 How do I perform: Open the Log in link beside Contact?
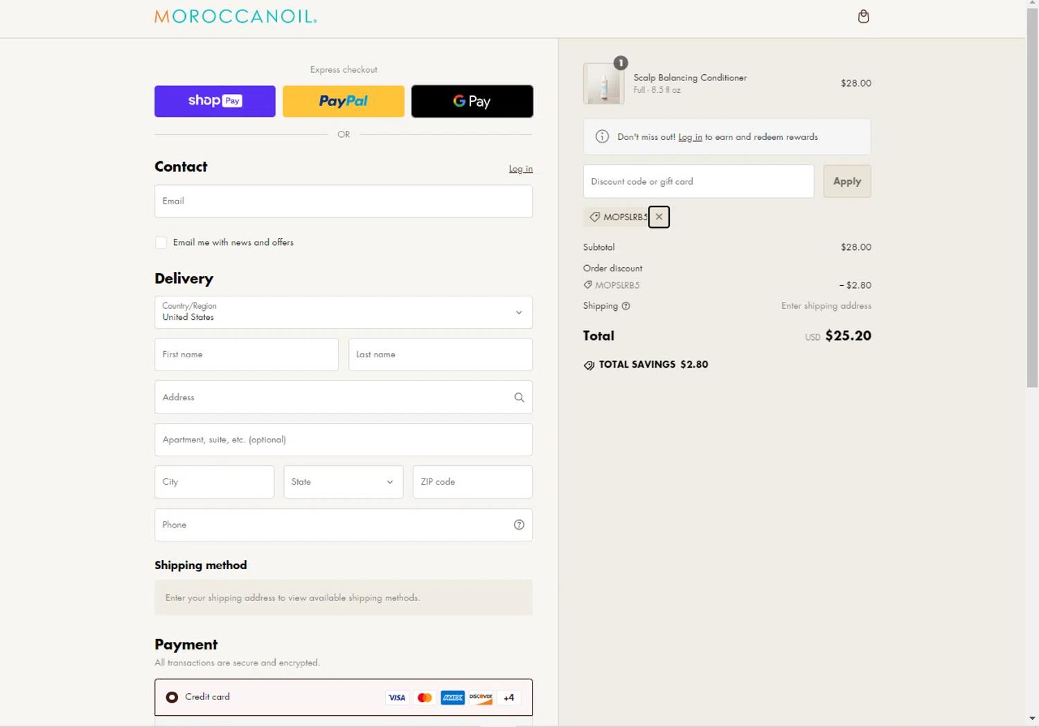click(521, 169)
